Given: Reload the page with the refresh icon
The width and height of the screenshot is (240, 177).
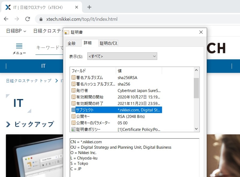Looking at the screenshot, I should click(x=28, y=18).
